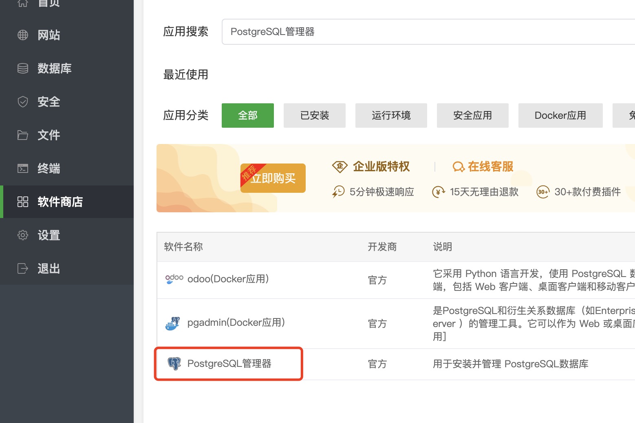Click the shield icon beside 安全

23,102
